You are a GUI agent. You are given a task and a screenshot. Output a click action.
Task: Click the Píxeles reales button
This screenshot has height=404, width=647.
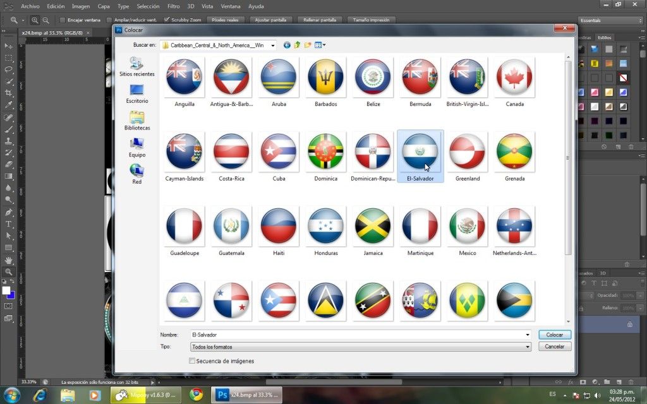[226, 20]
